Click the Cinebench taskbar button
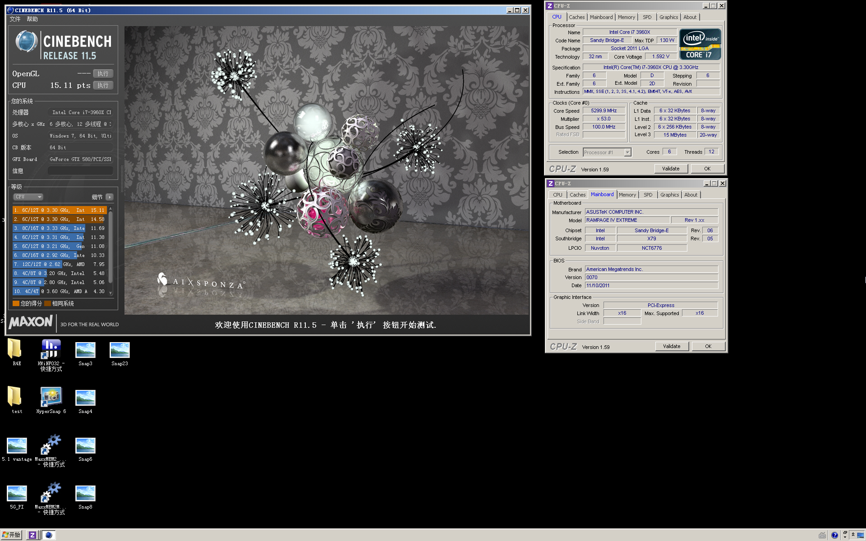Viewport: 866px width, 541px height. click(49, 535)
